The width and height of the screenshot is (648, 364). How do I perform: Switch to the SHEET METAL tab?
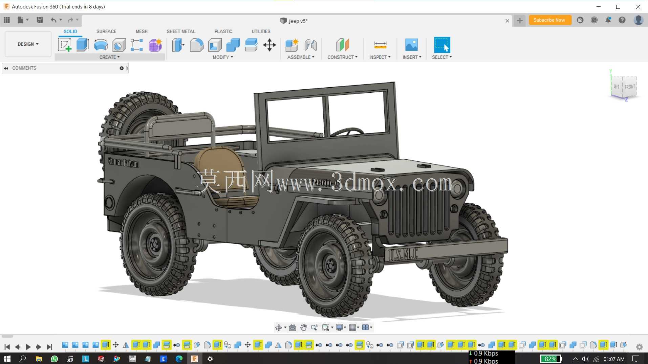[x=181, y=31]
